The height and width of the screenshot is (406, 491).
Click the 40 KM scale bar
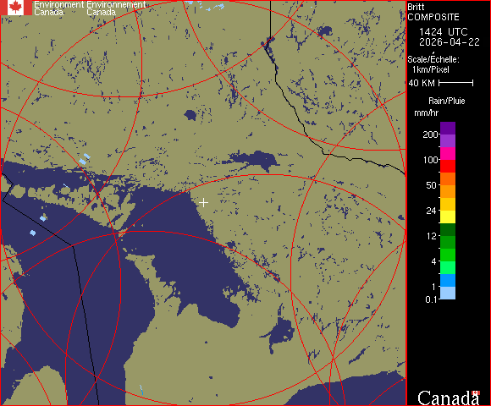coord(455,83)
